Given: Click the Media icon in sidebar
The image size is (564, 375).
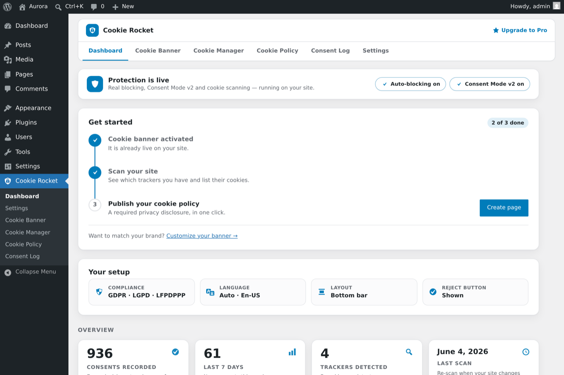Looking at the screenshot, I should click(8, 59).
